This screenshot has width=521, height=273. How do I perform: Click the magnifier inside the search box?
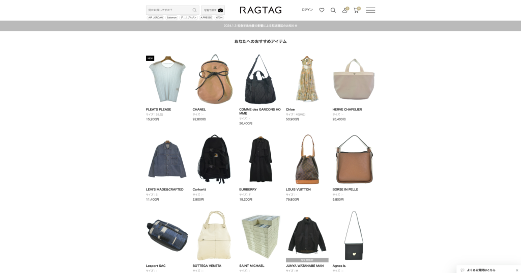tap(194, 10)
